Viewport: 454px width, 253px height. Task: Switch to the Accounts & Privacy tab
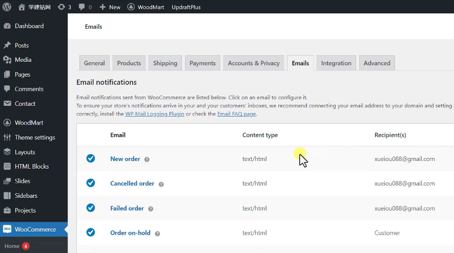254,63
